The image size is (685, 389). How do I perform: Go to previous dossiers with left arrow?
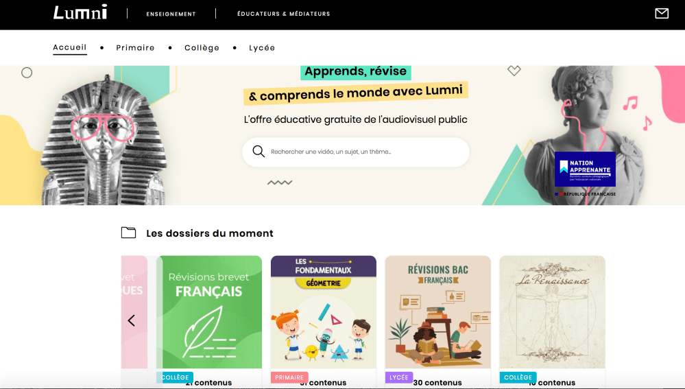131,320
